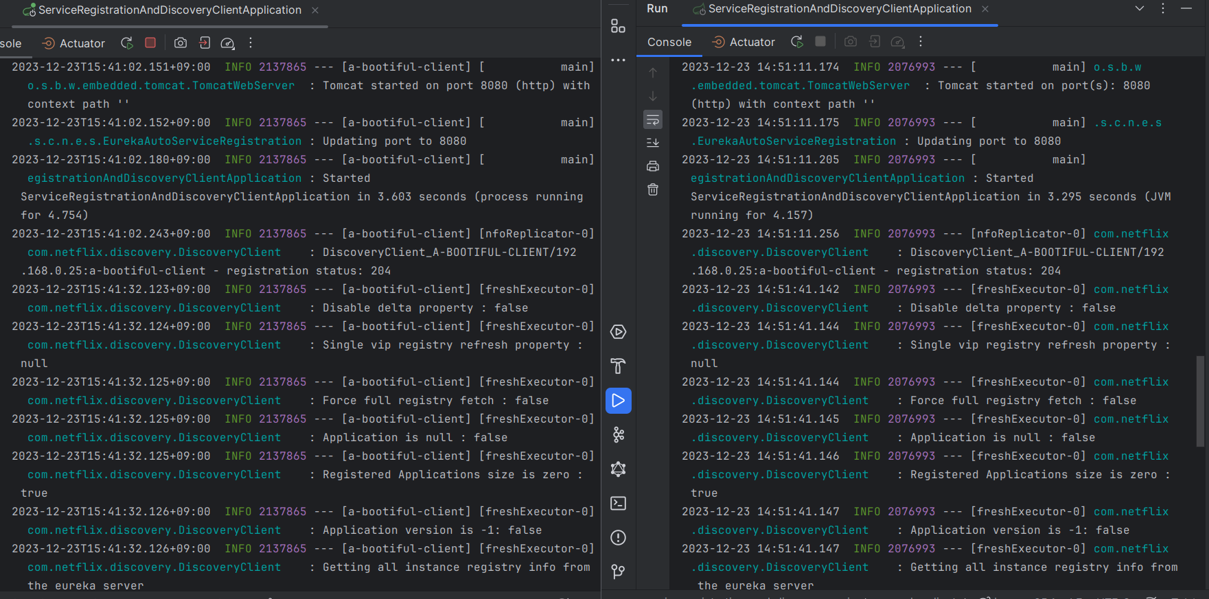Rerun the application in right Run panel

(x=797, y=41)
